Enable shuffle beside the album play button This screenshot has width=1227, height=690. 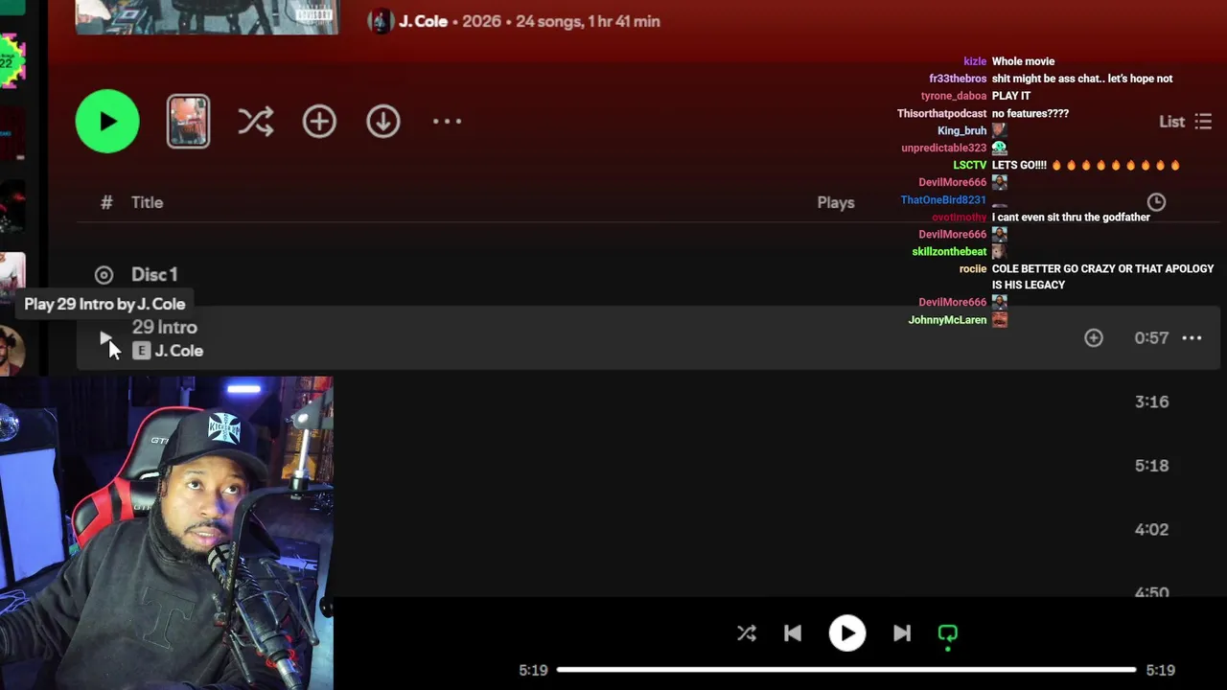(x=256, y=121)
